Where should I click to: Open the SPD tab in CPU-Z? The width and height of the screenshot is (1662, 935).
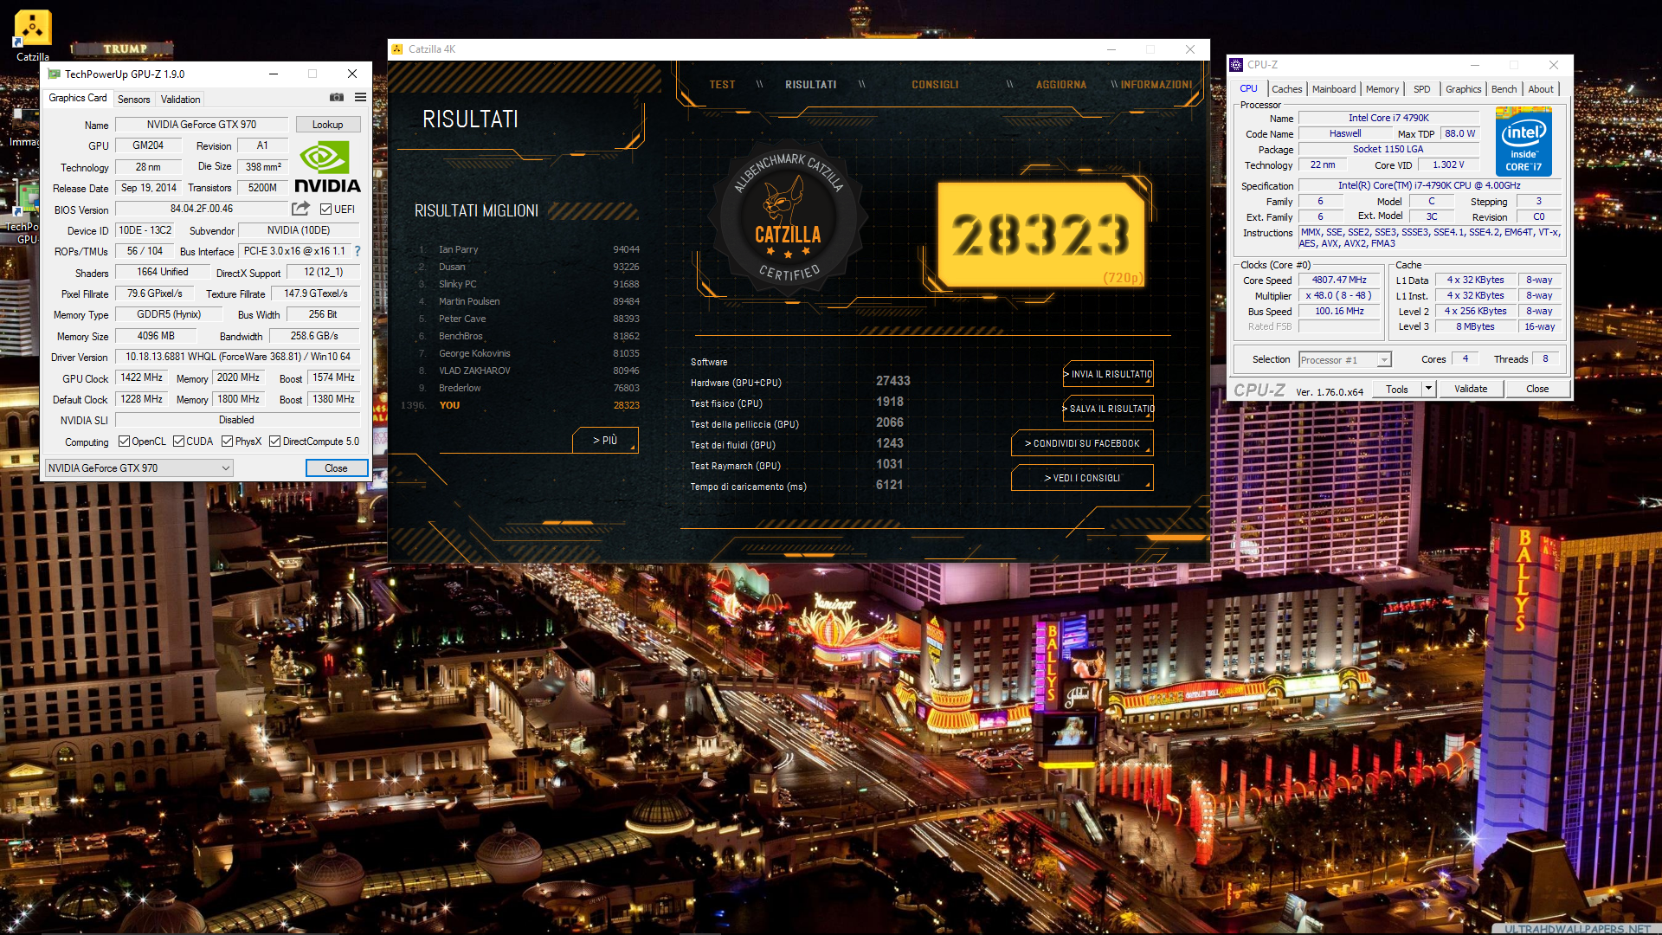1421,89
